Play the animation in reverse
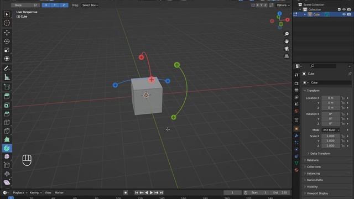The width and height of the screenshot is (354, 199). click(x=146, y=193)
